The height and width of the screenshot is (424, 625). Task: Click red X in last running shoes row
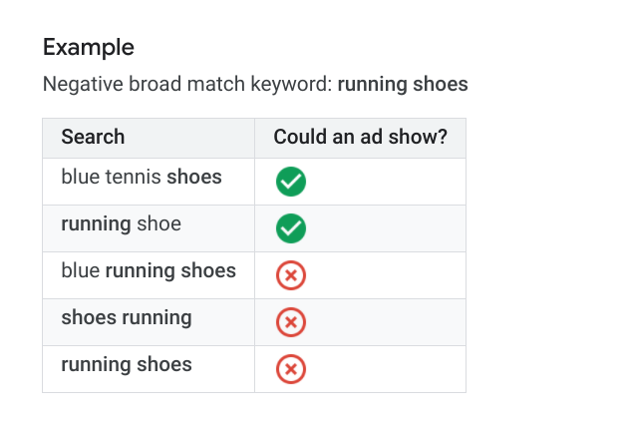pyautogui.click(x=291, y=369)
